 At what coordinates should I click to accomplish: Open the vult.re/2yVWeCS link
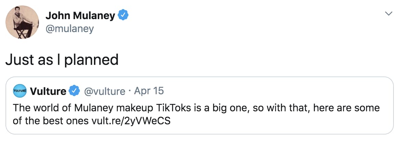click(131, 121)
